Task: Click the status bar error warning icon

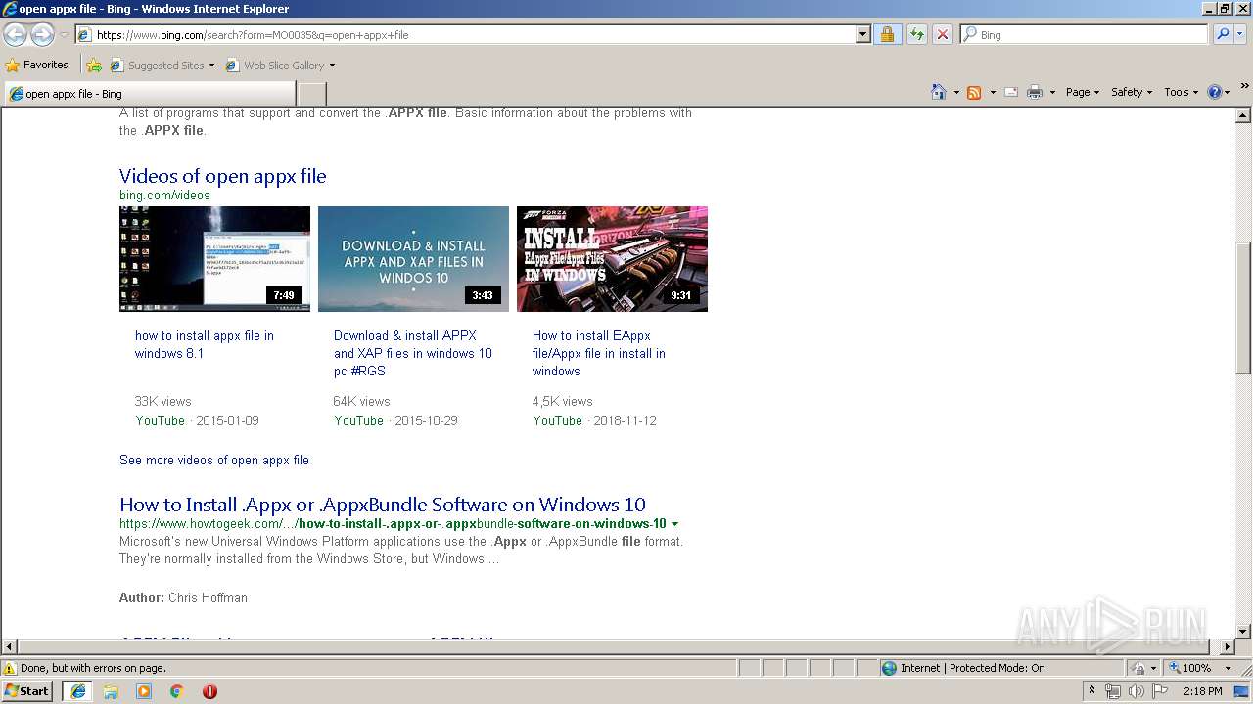Action: pyautogui.click(x=10, y=668)
